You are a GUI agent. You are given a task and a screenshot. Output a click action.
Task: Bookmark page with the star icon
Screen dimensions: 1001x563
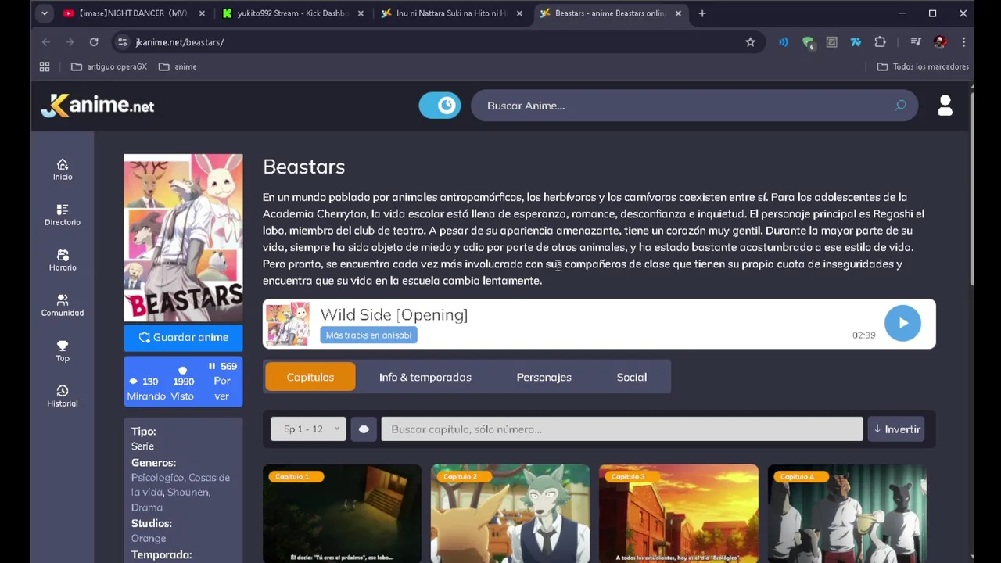pyautogui.click(x=750, y=42)
